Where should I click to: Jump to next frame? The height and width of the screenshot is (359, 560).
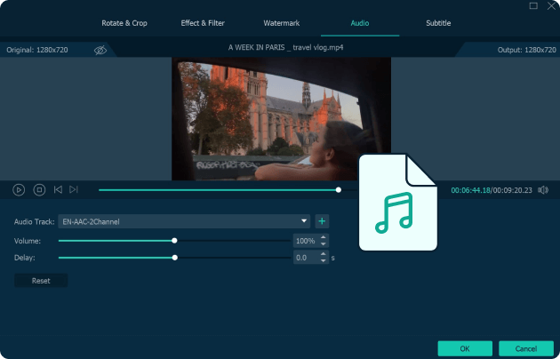coord(74,189)
